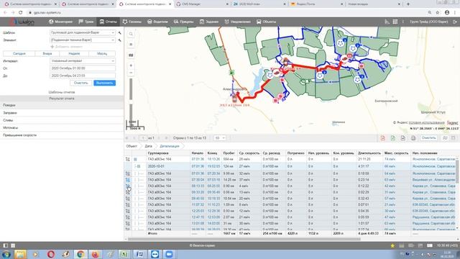Click the Пробег column header
Viewport: 460px width, 259px height.
(229, 153)
